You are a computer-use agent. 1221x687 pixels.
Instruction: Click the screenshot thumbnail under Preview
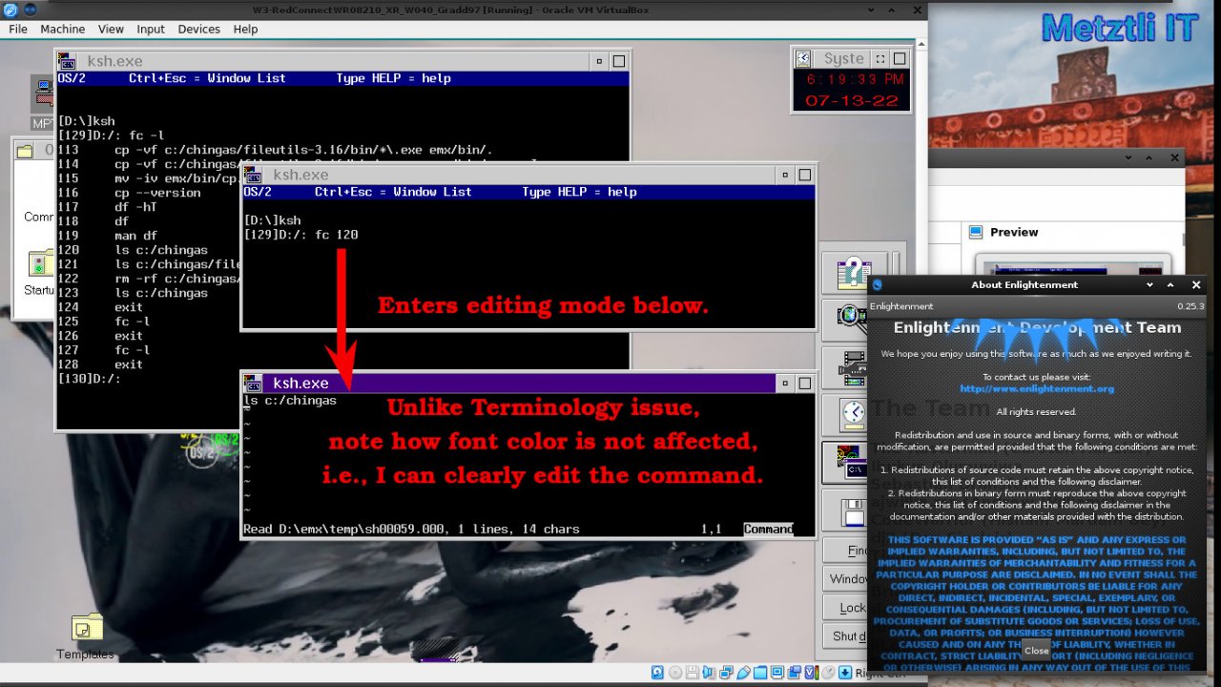click(1073, 266)
